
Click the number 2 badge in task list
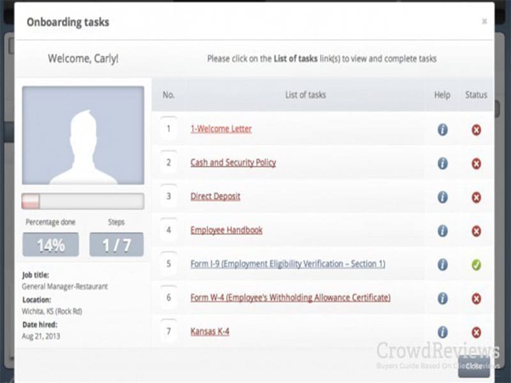click(169, 162)
